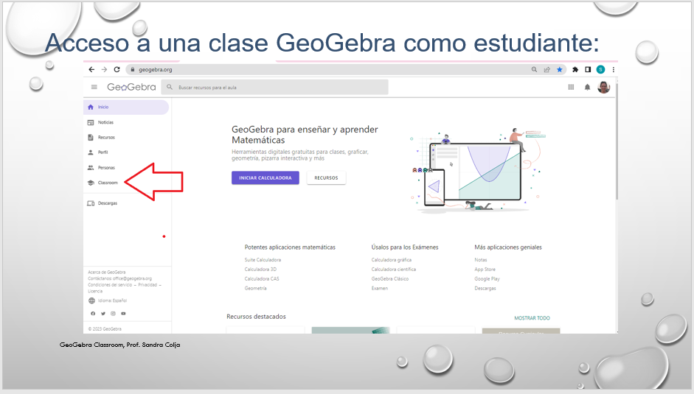The image size is (694, 394).
Task: Click the 'Privacidad' footer link
Action: pos(148,285)
